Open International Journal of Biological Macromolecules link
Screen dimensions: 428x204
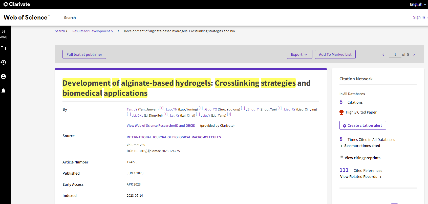point(174,137)
